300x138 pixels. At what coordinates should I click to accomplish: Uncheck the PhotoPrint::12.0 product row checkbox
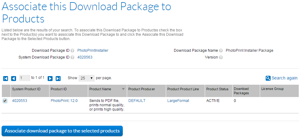[x=5, y=101]
